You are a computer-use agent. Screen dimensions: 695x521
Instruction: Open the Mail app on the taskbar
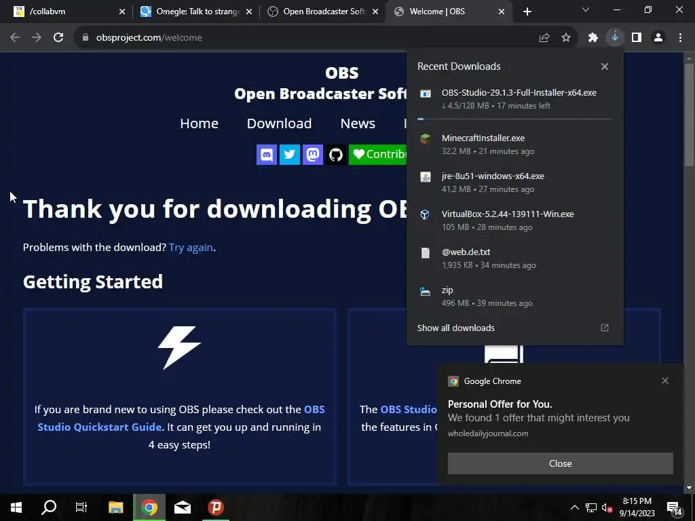click(x=183, y=507)
